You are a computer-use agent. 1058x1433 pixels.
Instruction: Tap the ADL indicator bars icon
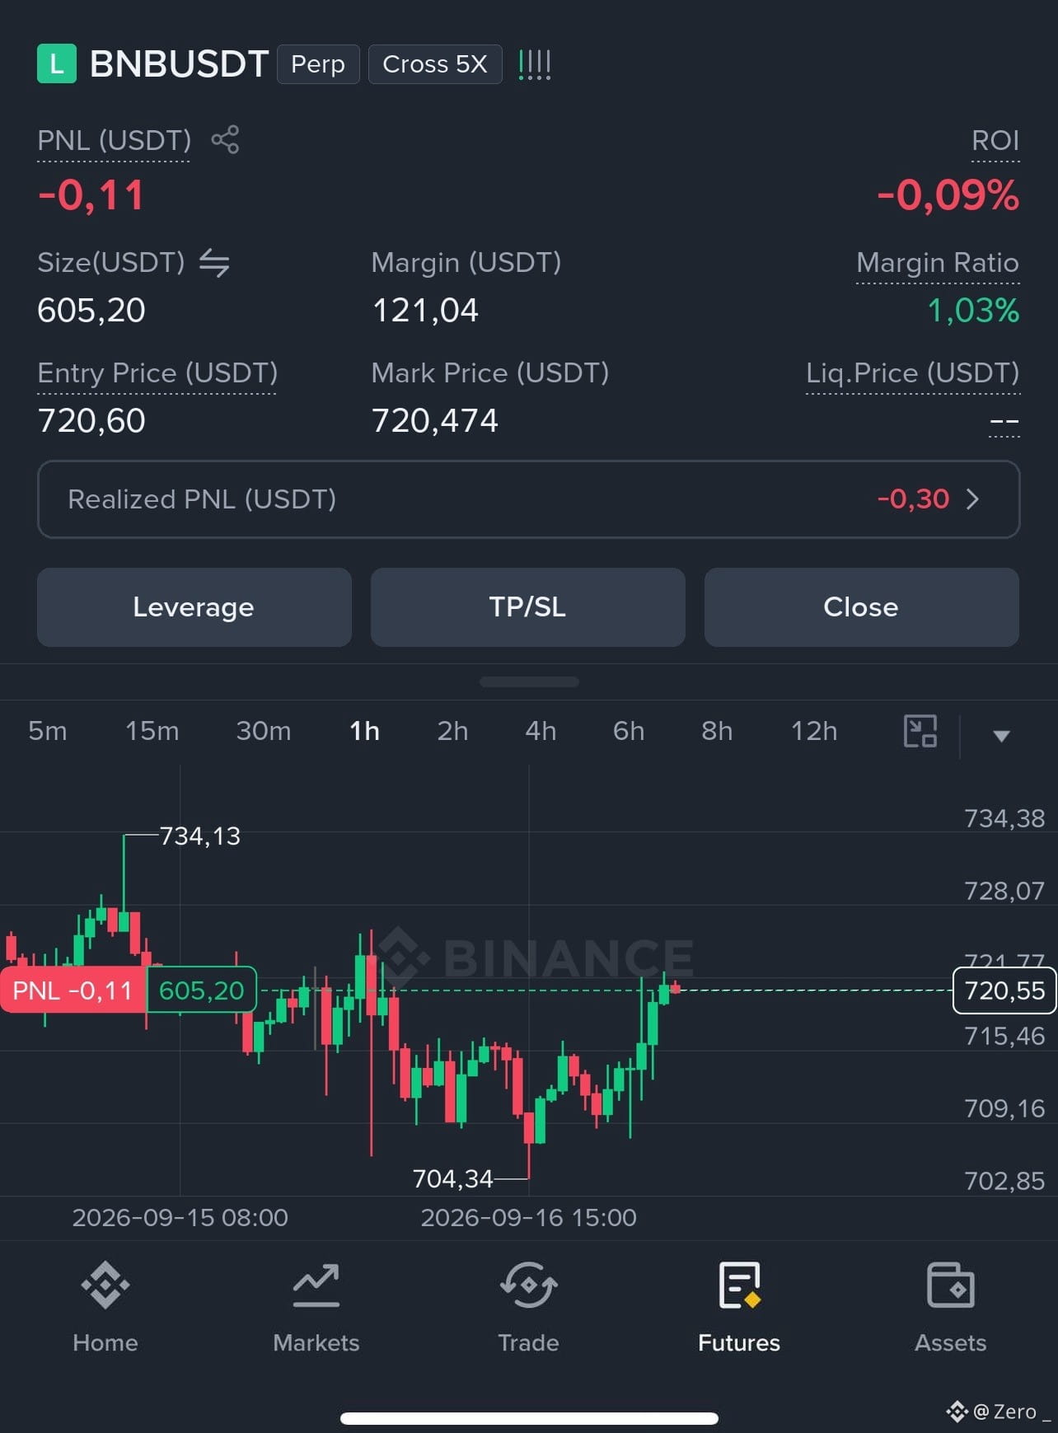[x=535, y=64]
